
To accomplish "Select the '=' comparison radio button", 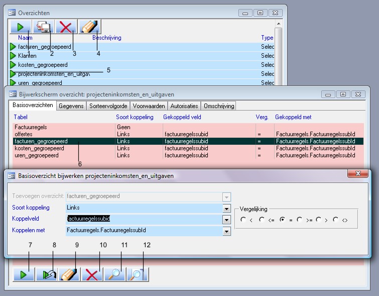I will 282,220.
